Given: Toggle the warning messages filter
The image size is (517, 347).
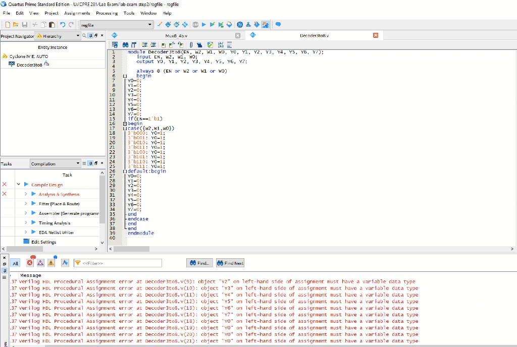Looking at the screenshot, I should point(51,263).
